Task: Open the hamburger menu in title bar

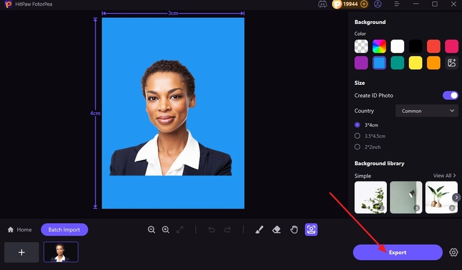Action: [396, 4]
